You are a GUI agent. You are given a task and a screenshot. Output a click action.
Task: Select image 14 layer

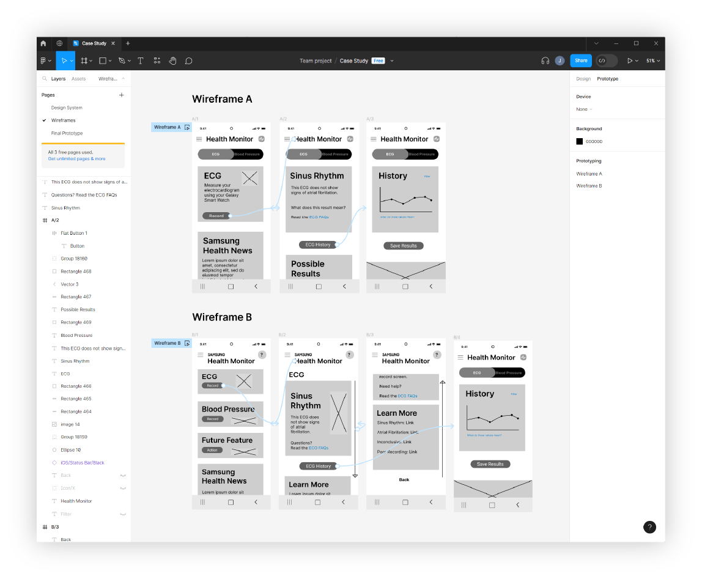[x=70, y=424]
